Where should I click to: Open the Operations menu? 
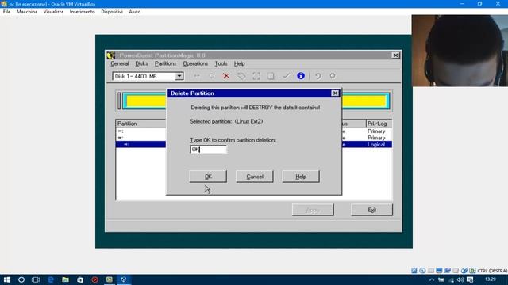pos(195,63)
